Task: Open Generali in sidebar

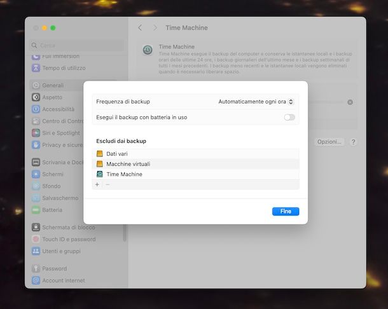Action: (x=57, y=85)
